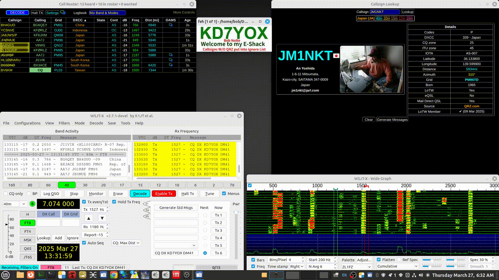499x280 pixels.
Task: Select the Tx 1 Next radio button
Action: pyautogui.click(x=205, y=215)
